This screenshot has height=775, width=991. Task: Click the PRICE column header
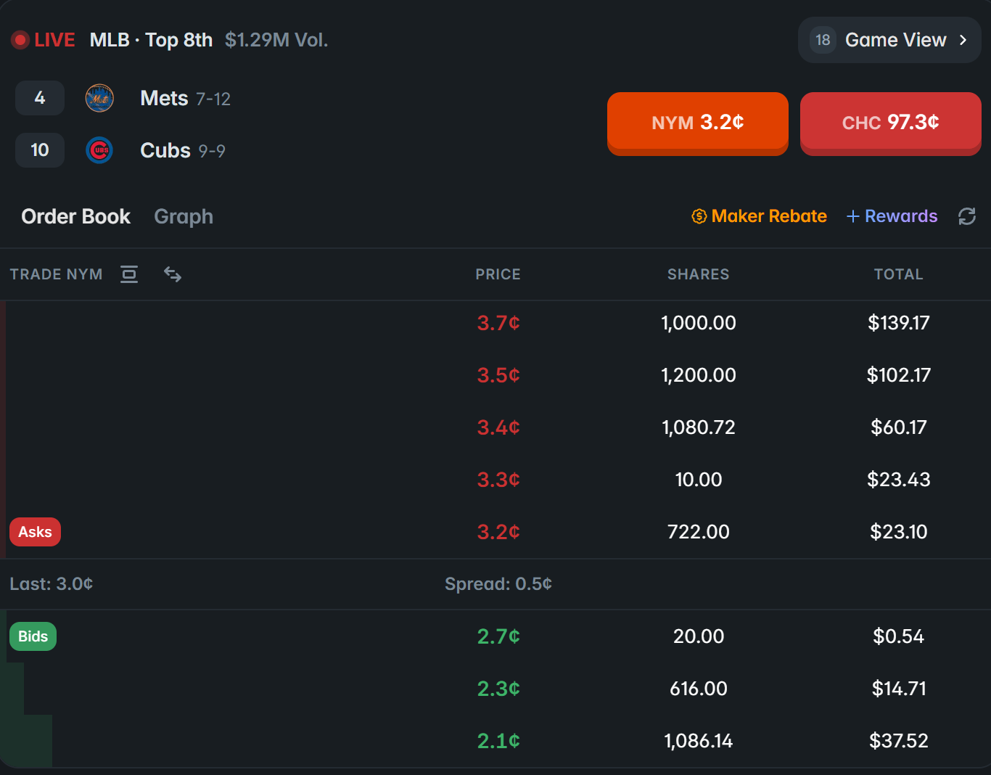tap(498, 274)
